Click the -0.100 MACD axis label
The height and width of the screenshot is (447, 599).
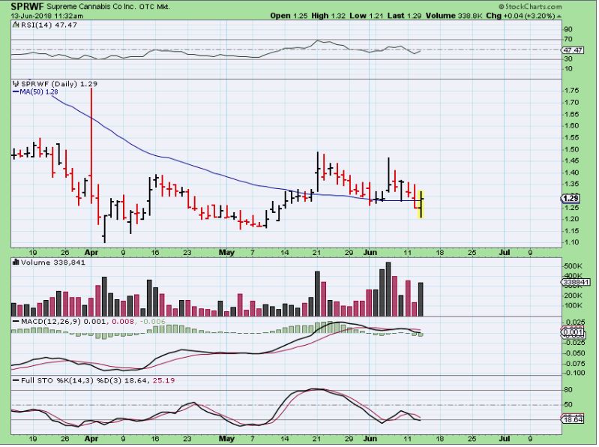(574, 373)
